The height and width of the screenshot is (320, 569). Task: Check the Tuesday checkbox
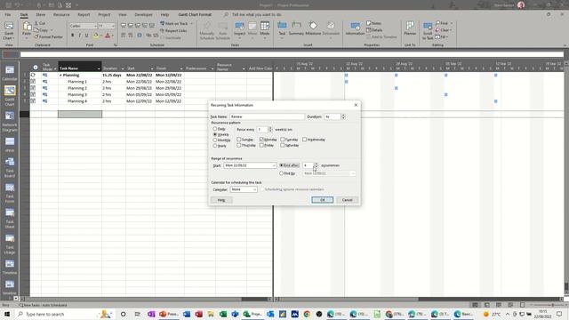pos(283,140)
